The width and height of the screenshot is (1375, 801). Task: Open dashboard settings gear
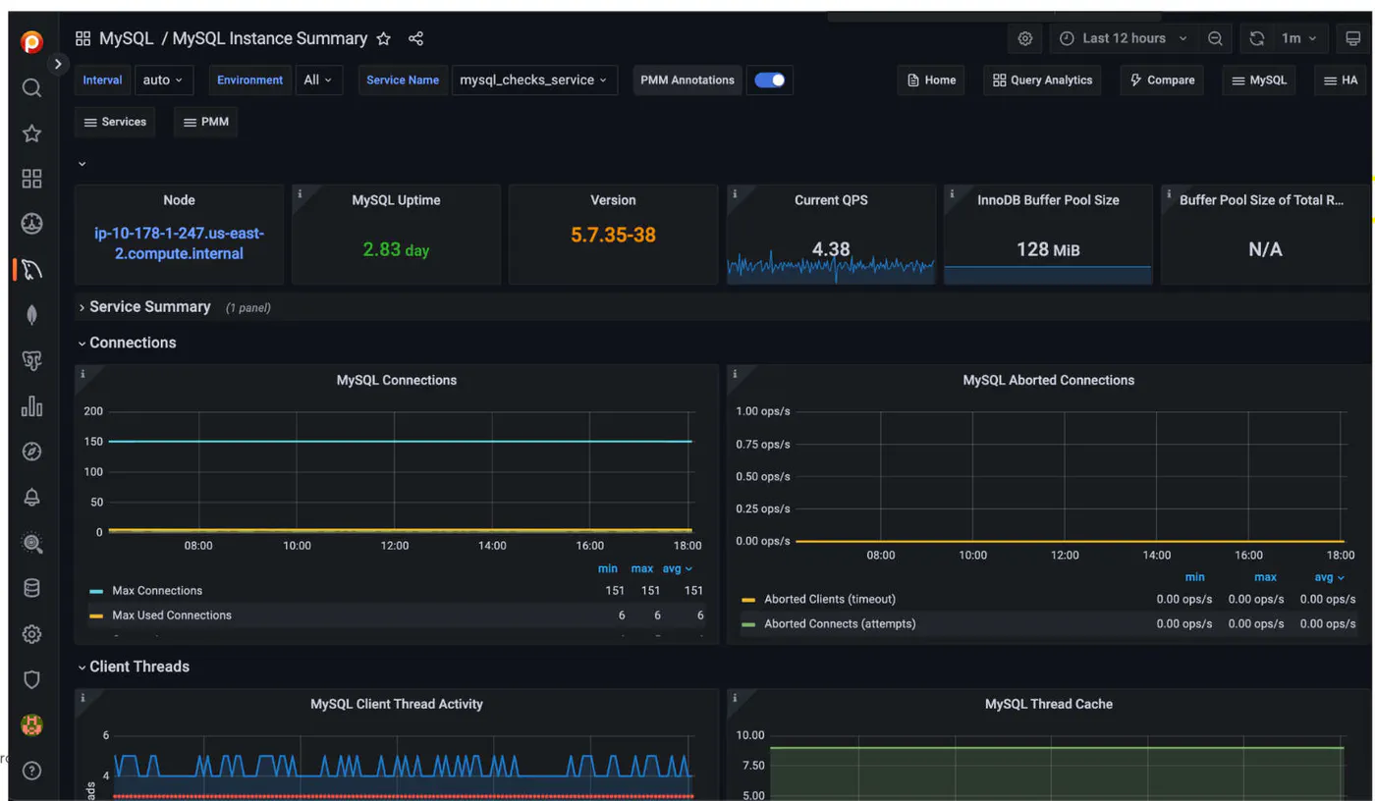click(x=1025, y=39)
